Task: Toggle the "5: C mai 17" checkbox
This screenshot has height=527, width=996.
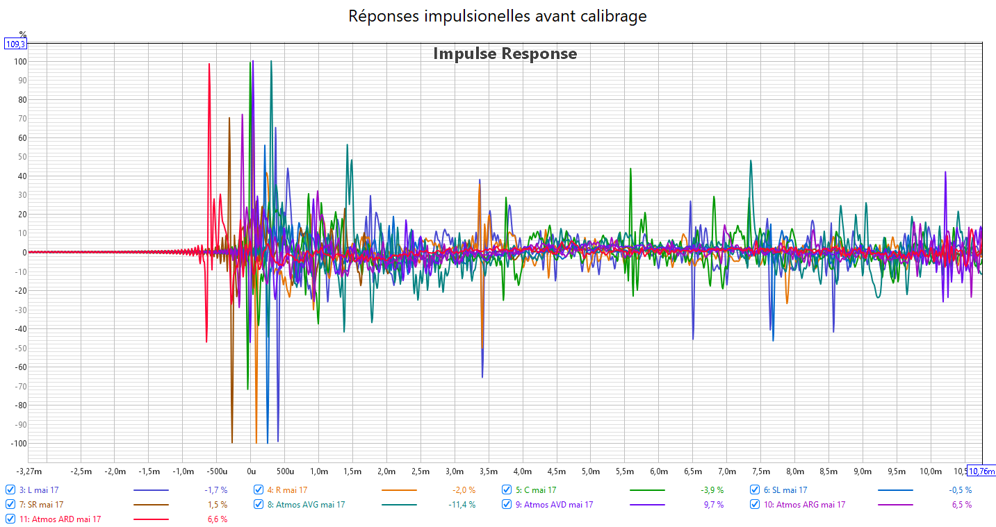Action: pyautogui.click(x=507, y=490)
